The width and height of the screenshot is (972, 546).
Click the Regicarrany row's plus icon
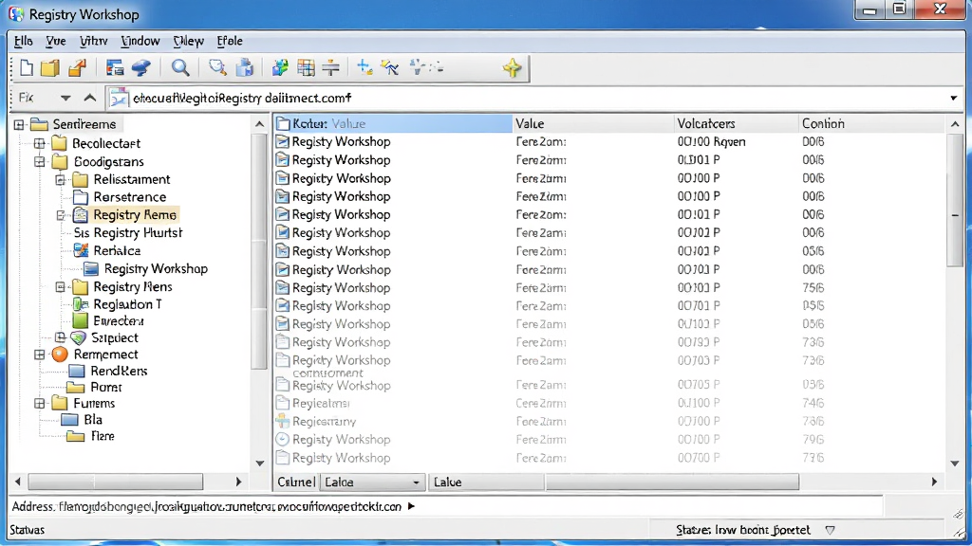[282, 421]
